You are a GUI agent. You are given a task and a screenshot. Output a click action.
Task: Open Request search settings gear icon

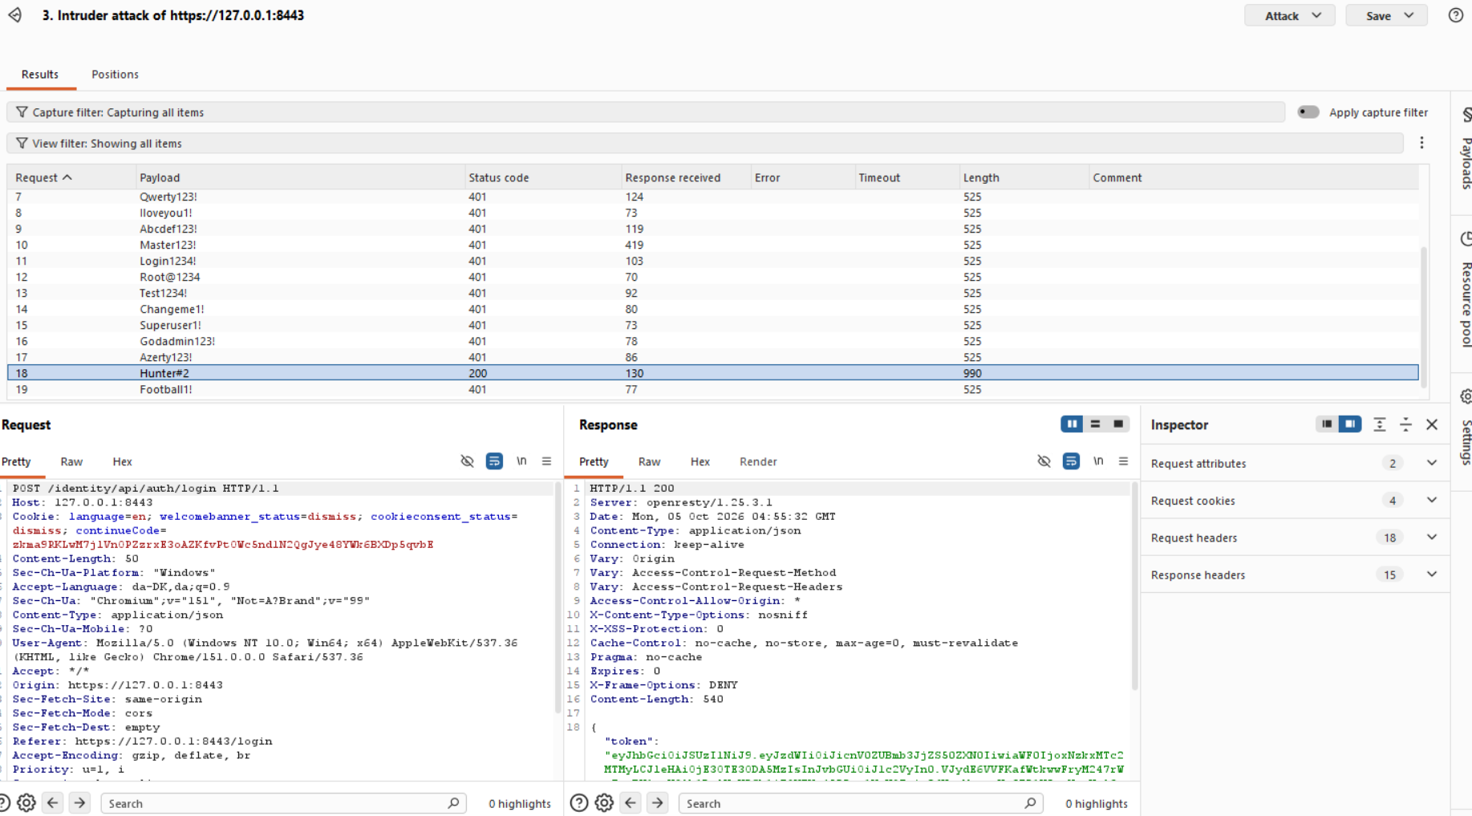(x=26, y=802)
